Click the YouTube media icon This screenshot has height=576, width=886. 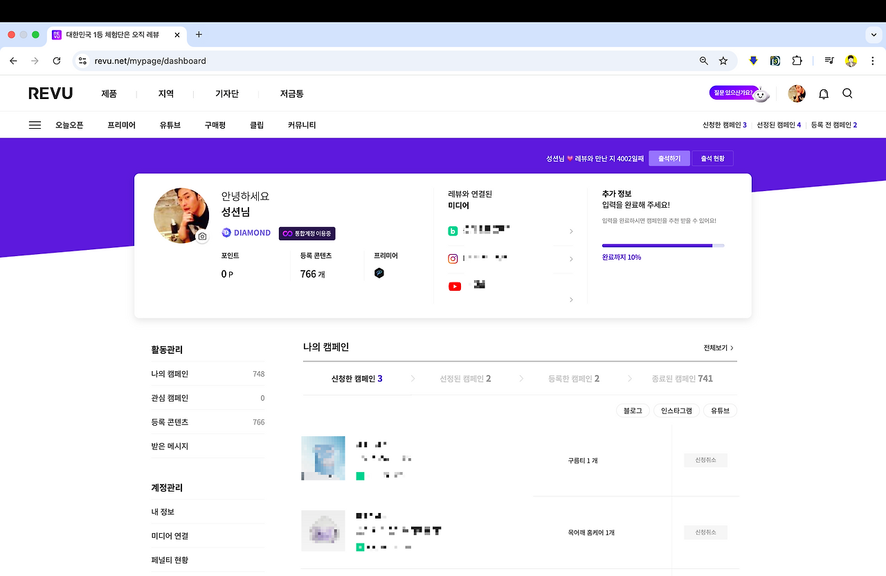click(455, 286)
